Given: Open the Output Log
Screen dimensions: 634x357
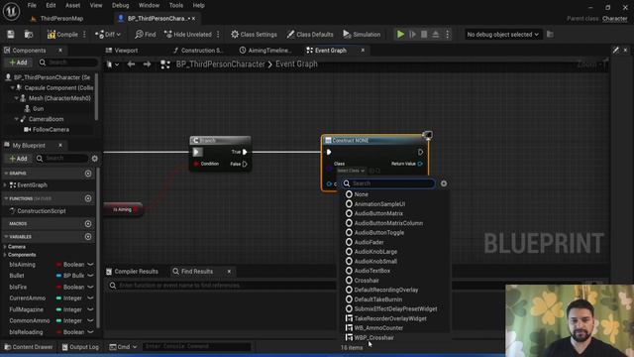Looking at the screenshot, I should [x=80, y=347].
